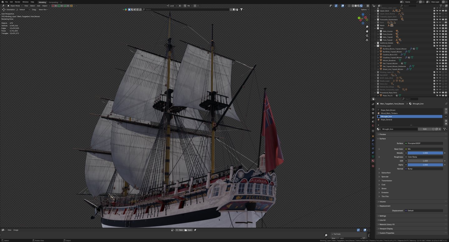
Task: Open the Texture properties checker tab
Action: 373,166
